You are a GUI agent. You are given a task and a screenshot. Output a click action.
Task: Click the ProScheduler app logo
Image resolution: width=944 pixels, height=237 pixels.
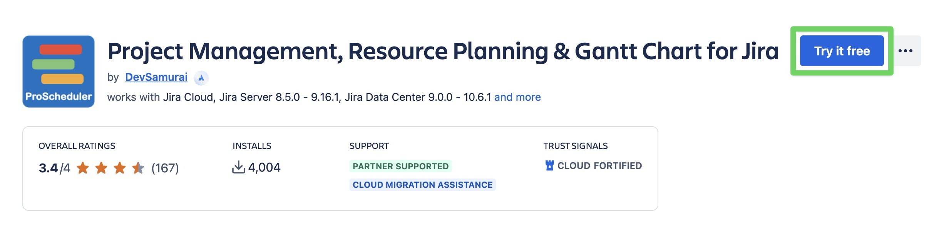(x=59, y=72)
